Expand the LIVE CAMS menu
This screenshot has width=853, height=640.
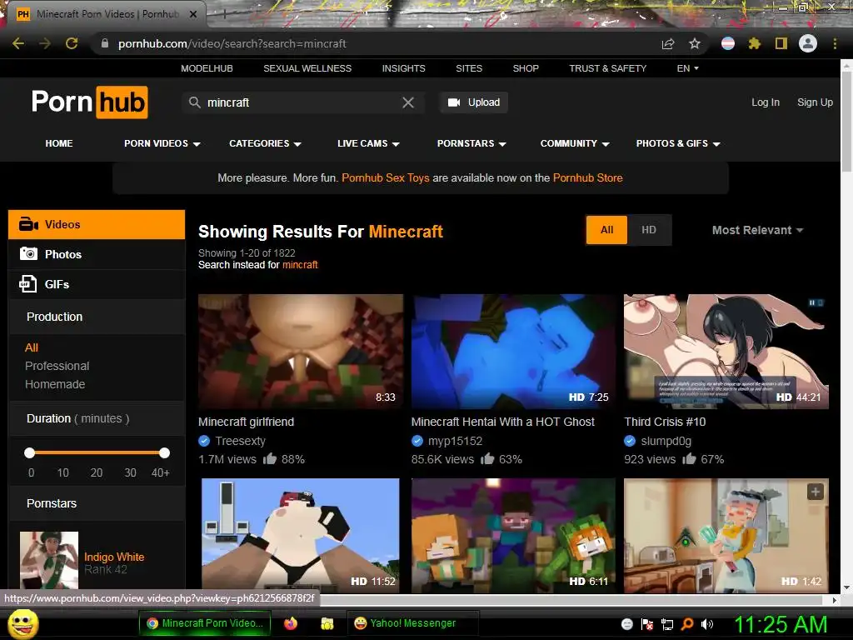point(368,143)
